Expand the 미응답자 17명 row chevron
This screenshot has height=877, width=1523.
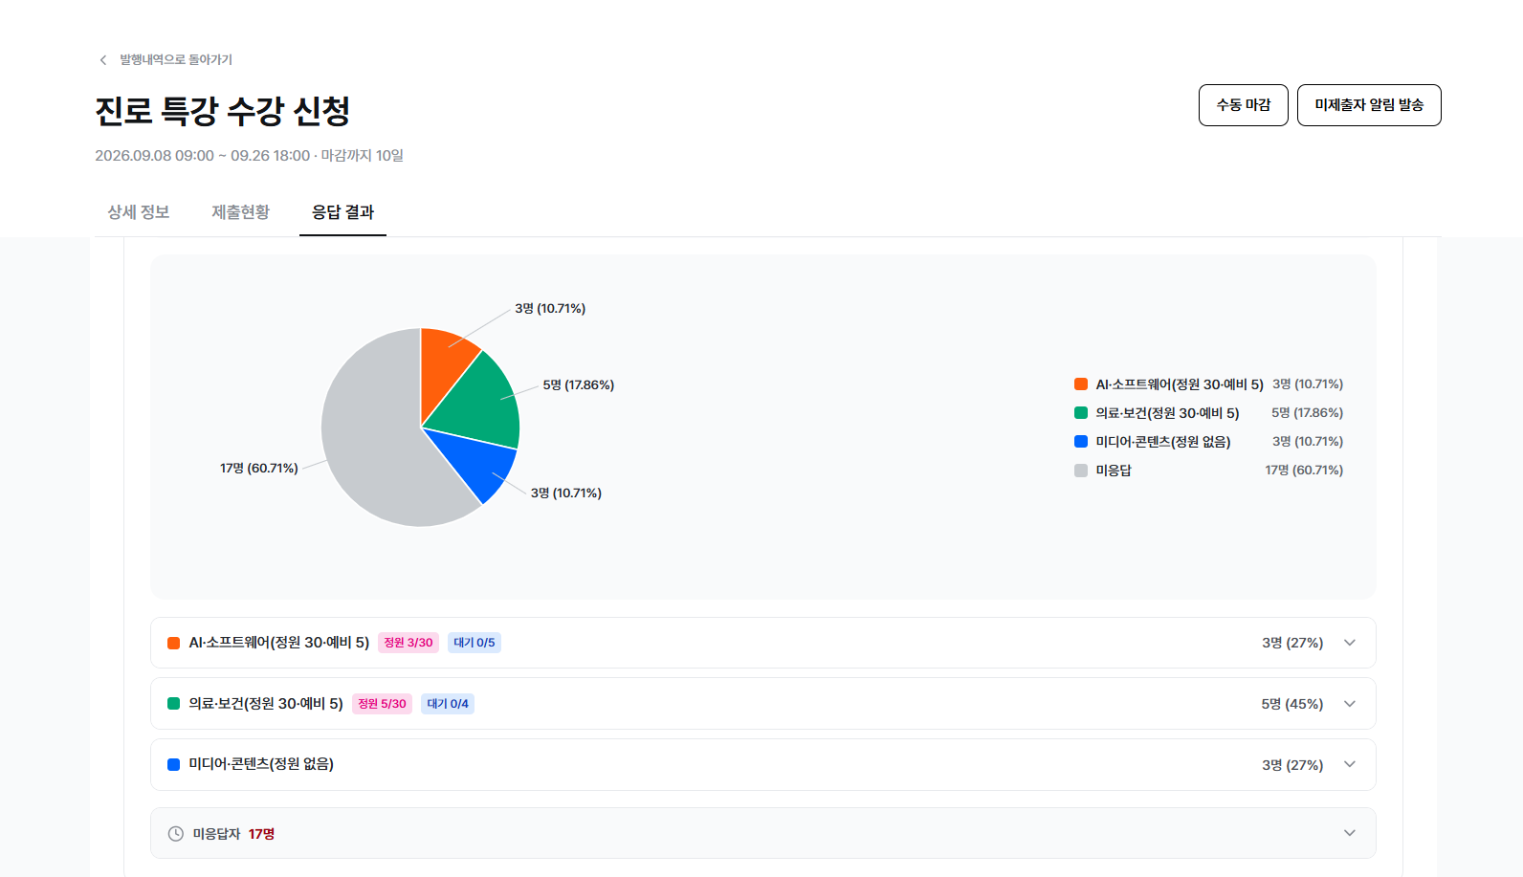[x=1350, y=833]
